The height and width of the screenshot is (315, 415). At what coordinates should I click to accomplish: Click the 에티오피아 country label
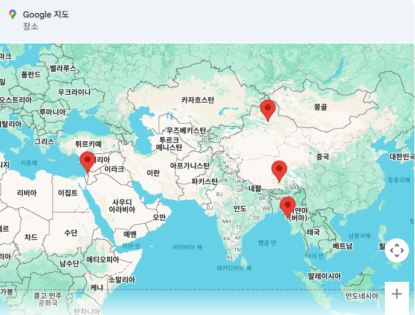coord(103,259)
